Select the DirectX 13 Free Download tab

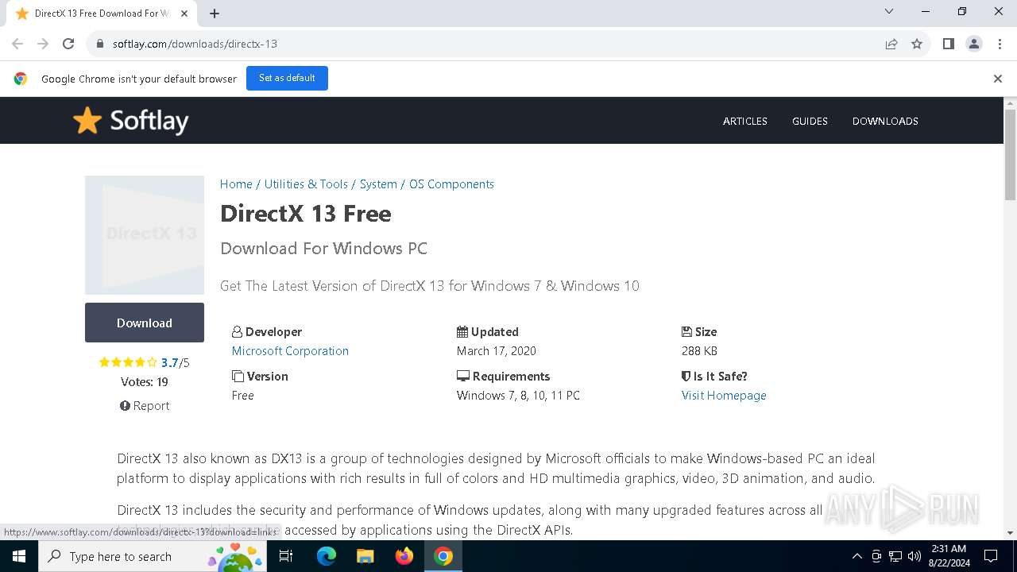coord(100,14)
